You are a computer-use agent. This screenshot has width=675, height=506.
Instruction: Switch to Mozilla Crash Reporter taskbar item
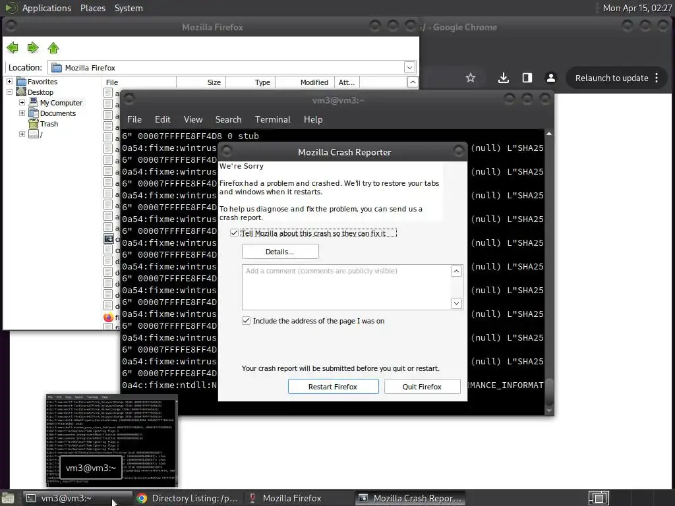pos(410,498)
